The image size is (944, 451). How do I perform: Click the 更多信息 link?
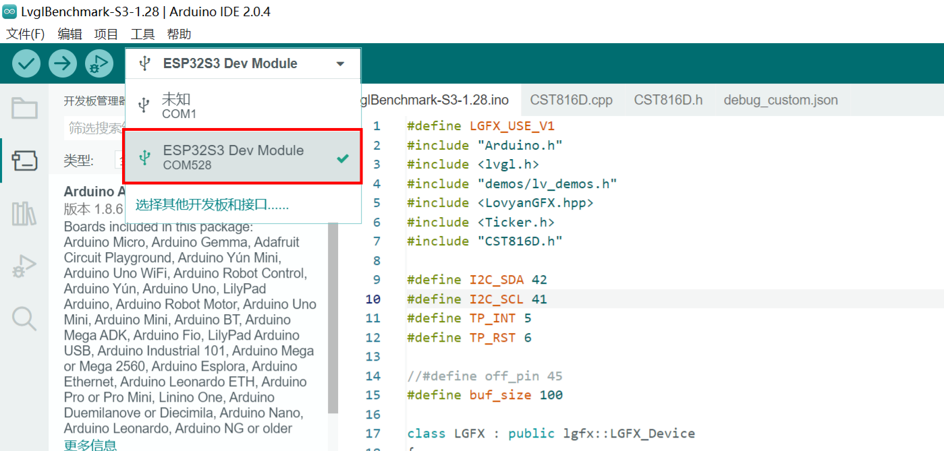click(x=90, y=445)
